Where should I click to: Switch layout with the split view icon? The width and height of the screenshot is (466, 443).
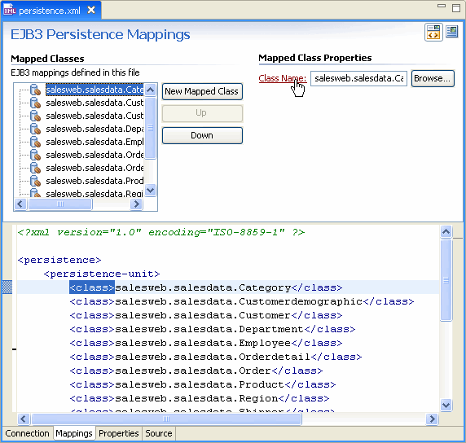pos(433,32)
